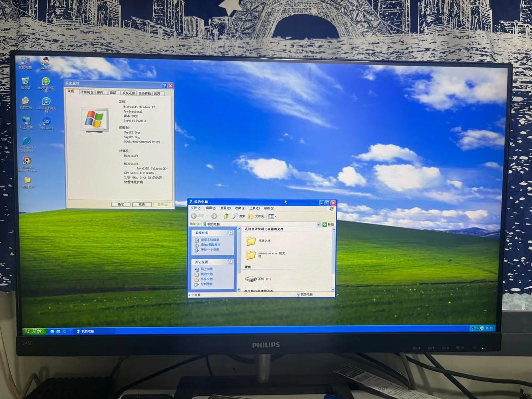
Task: Open the Recycle Bin desktop icon
Action: (25, 81)
